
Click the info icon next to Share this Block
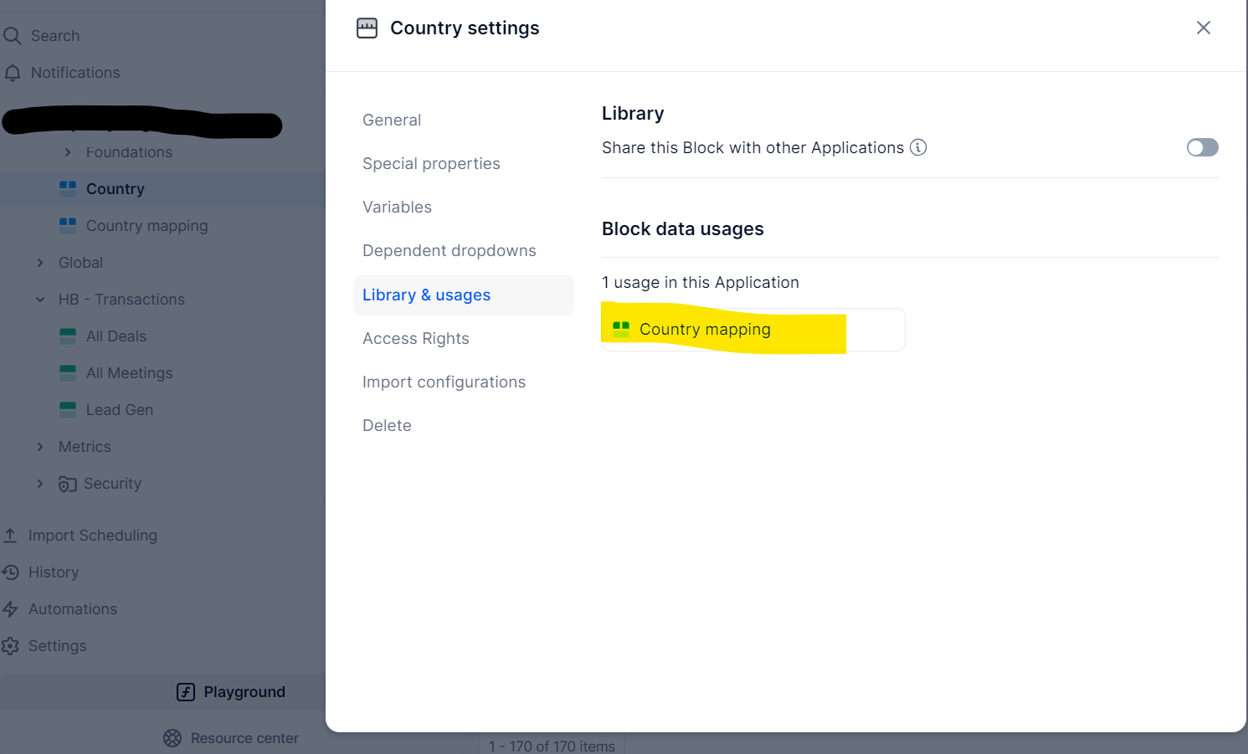point(918,147)
